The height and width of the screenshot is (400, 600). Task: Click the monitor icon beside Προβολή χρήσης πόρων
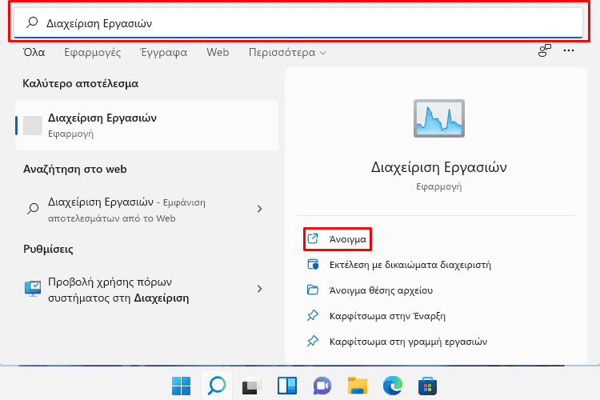[x=33, y=289]
